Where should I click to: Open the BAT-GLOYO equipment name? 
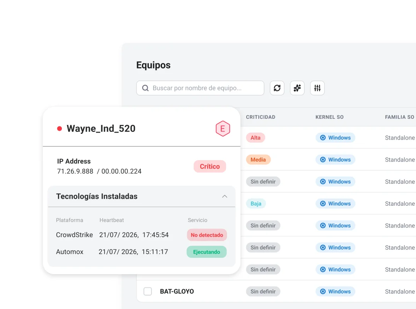click(x=177, y=292)
